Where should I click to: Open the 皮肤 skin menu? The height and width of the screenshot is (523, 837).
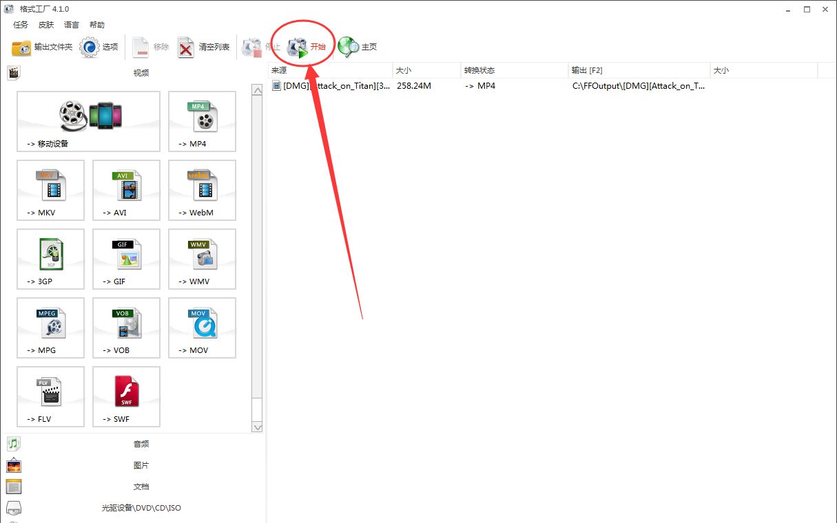pos(46,25)
